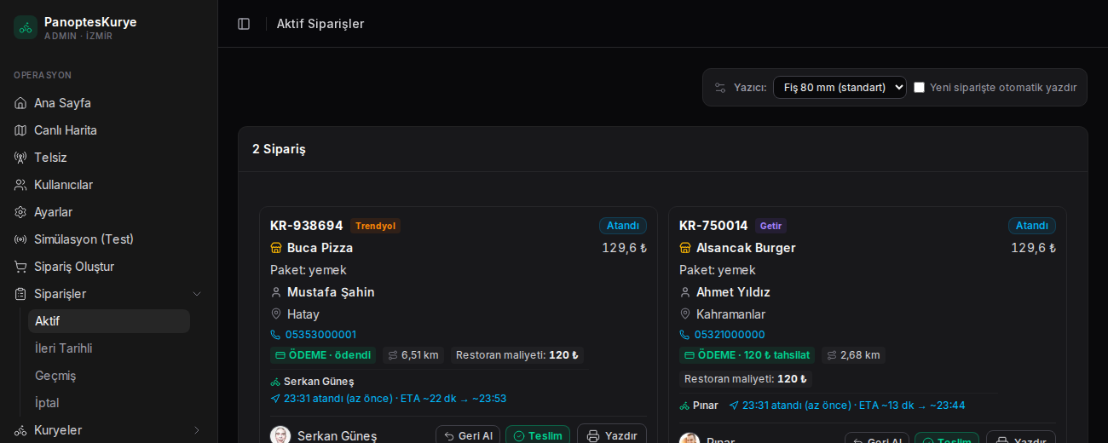The width and height of the screenshot is (1108, 443).
Task: Click the location pin beside Hatay
Action: [x=276, y=314]
